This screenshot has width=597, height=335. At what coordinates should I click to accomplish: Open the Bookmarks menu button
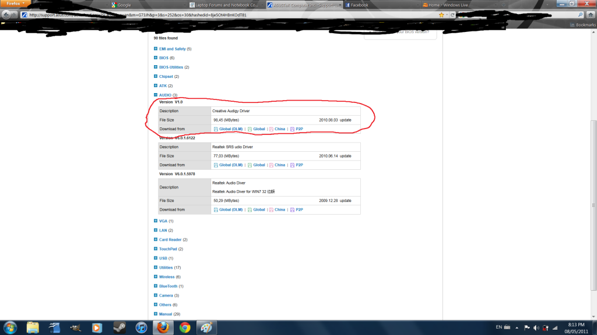click(582, 24)
